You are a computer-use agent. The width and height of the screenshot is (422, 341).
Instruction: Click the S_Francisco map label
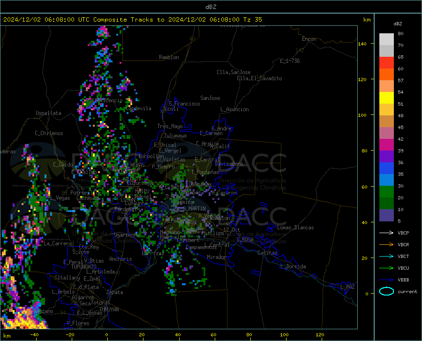click(x=185, y=104)
